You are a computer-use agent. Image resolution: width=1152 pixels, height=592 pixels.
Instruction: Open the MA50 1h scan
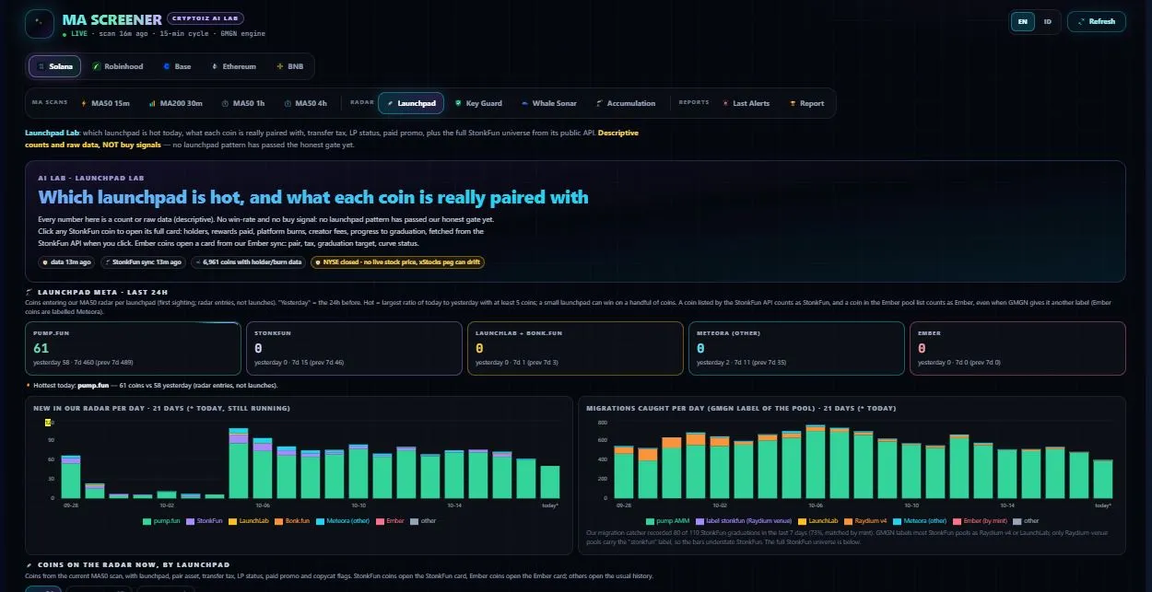coord(242,103)
